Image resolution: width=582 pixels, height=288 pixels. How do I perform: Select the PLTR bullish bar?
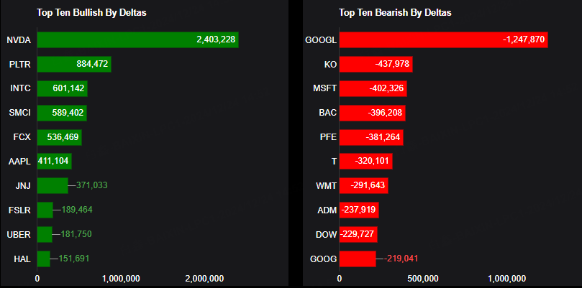click(73, 65)
